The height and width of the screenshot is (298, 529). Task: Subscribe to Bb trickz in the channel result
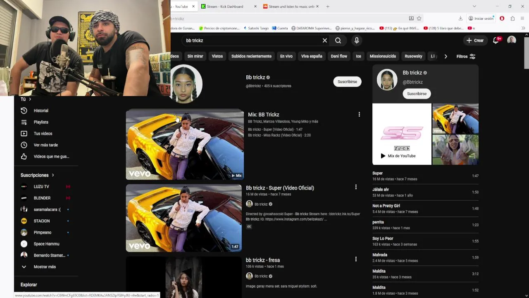pyautogui.click(x=347, y=82)
